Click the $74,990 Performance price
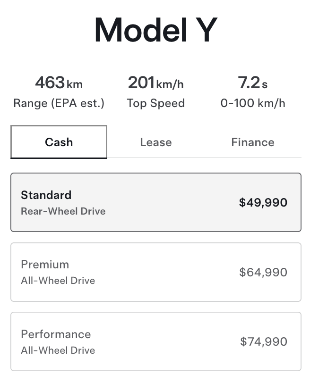Screen dimensions: 310x382 pyautogui.click(x=263, y=341)
